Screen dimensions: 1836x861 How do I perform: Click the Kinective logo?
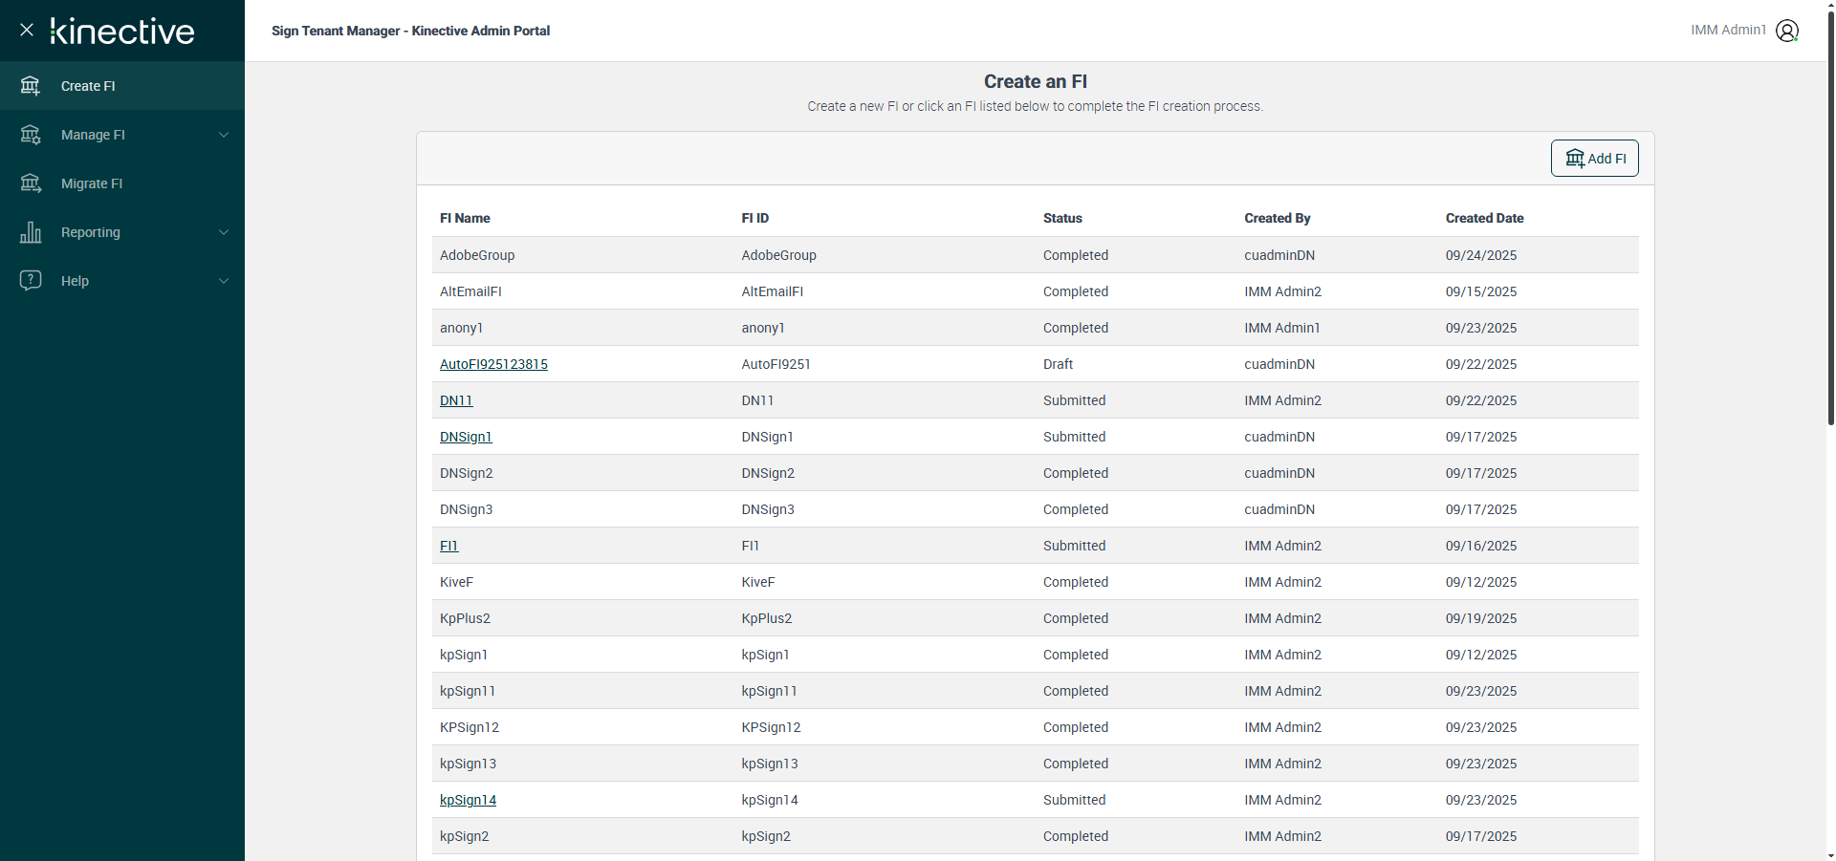point(122,31)
